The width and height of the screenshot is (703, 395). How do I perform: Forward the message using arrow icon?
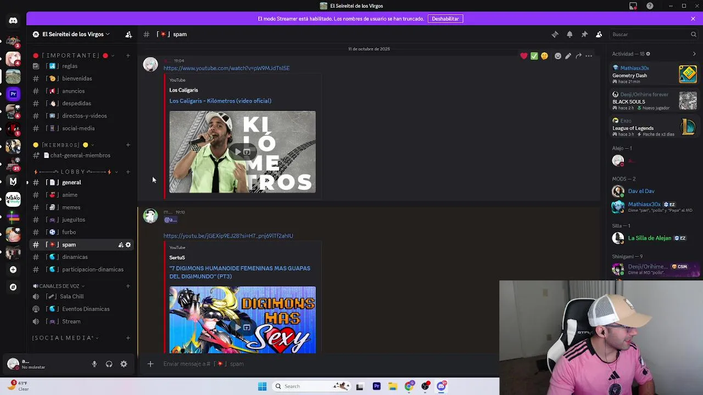pyautogui.click(x=578, y=56)
